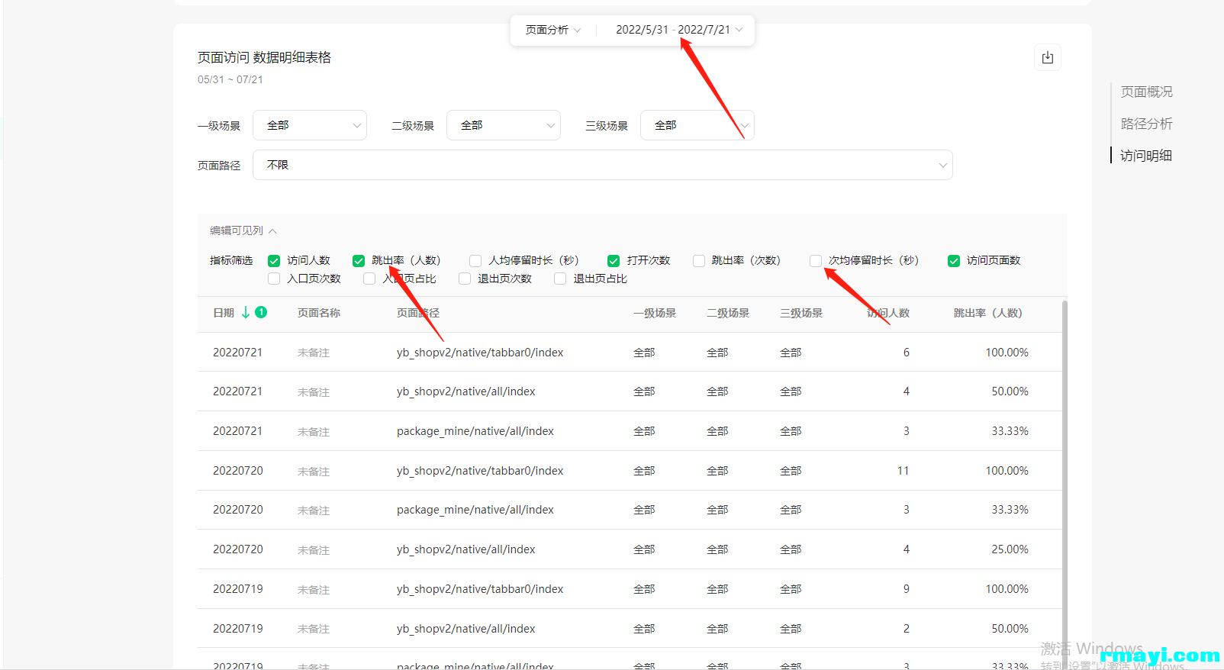The width and height of the screenshot is (1224, 670).
Task: Sort by the 日期 column header
Action: pyautogui.click(x=224, y=313)
